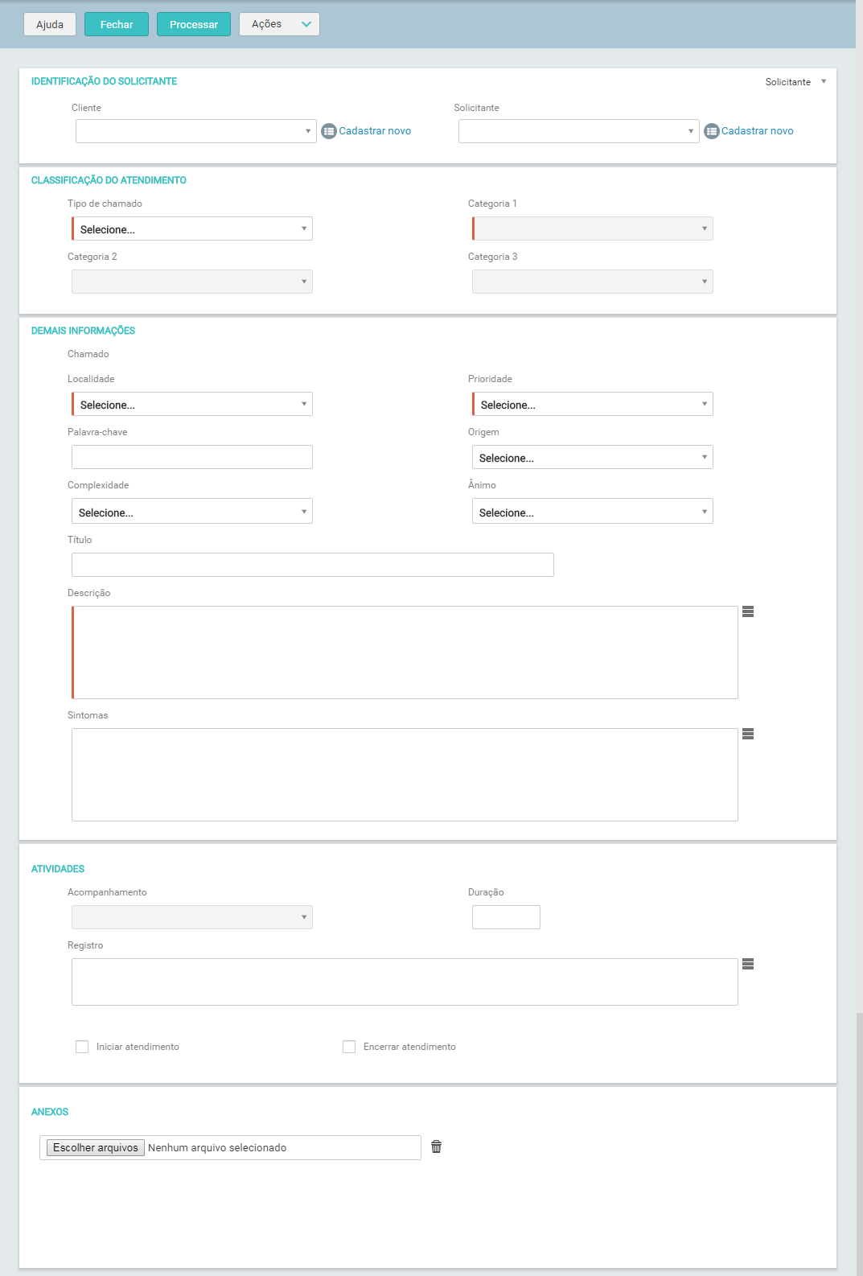863x1276 pixels.
Task: Open the Acompanhamento dropdown
Action: pyautogui.click(x=192, y=917)
